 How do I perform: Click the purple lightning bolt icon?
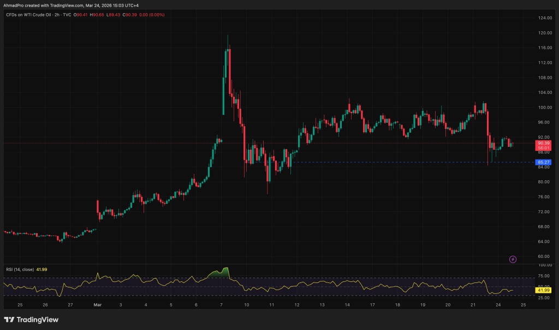pos(513,259)
